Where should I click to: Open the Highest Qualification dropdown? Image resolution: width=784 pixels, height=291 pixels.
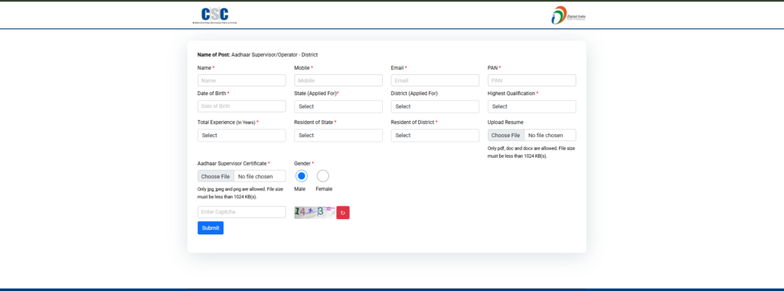pos(531,106)
